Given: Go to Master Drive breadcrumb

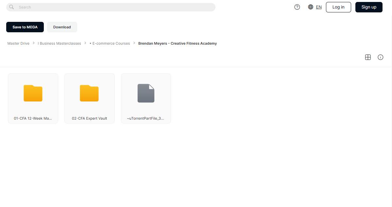Looking at the screenshot, I should coord(18,43).
